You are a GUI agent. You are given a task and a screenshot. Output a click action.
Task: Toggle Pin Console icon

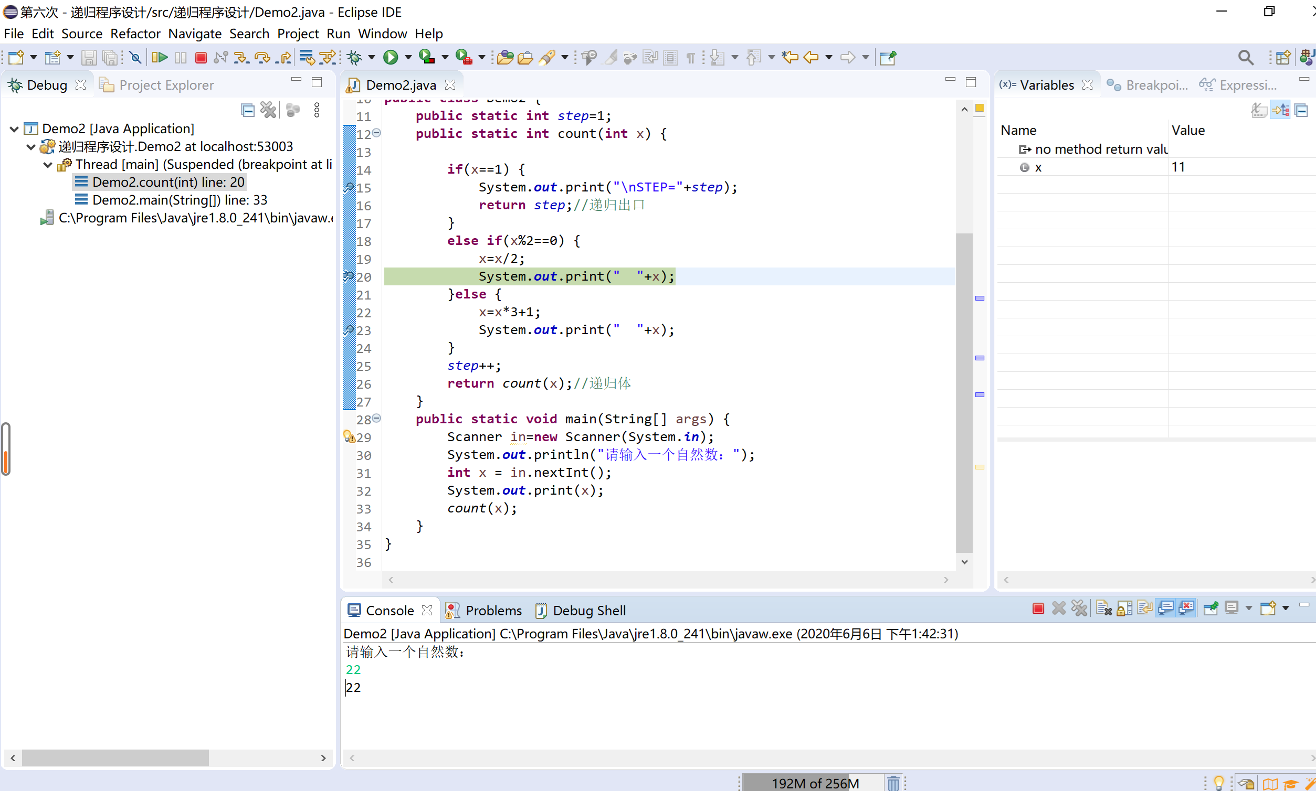(x=1211, y=608)
